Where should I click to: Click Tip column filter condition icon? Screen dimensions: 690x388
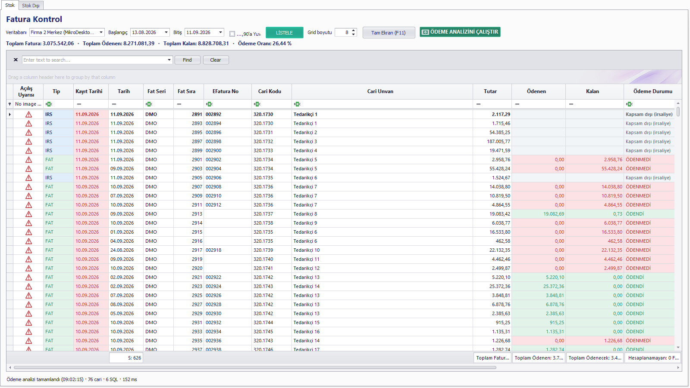click(49, 104)
